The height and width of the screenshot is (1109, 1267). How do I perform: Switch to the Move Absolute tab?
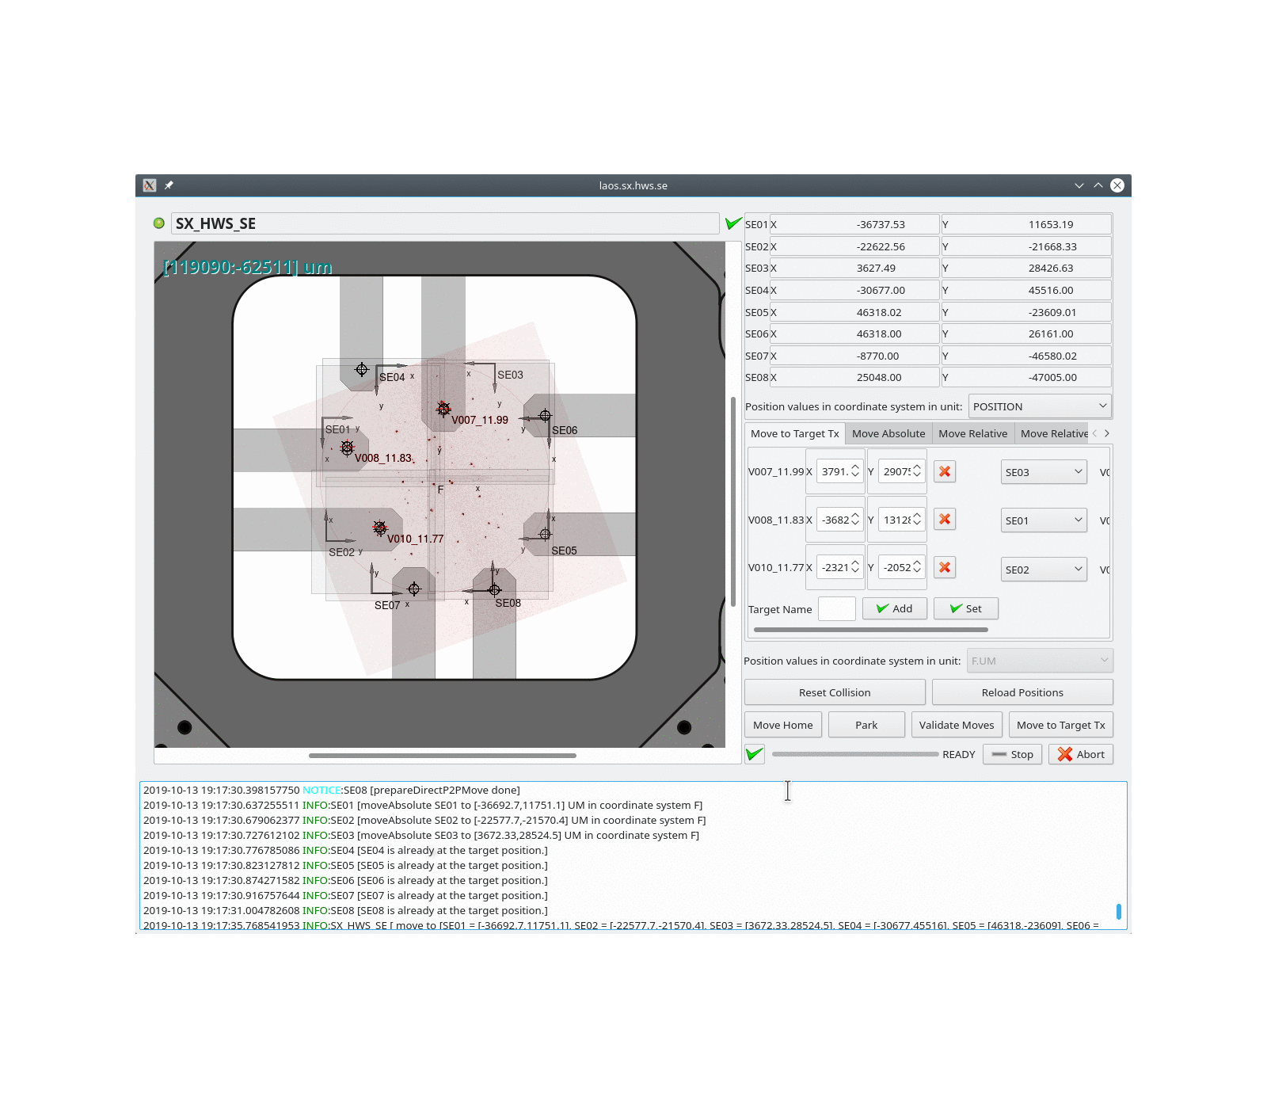(x=888, y=433)
